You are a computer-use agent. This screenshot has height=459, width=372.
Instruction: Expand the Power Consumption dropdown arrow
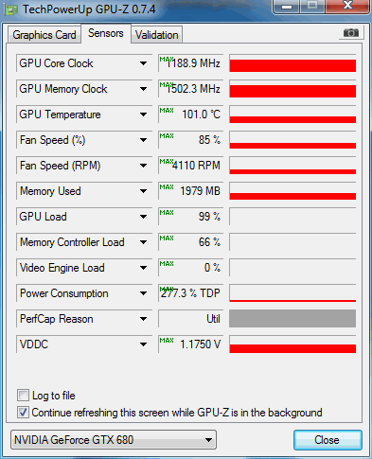coord(143,293)
